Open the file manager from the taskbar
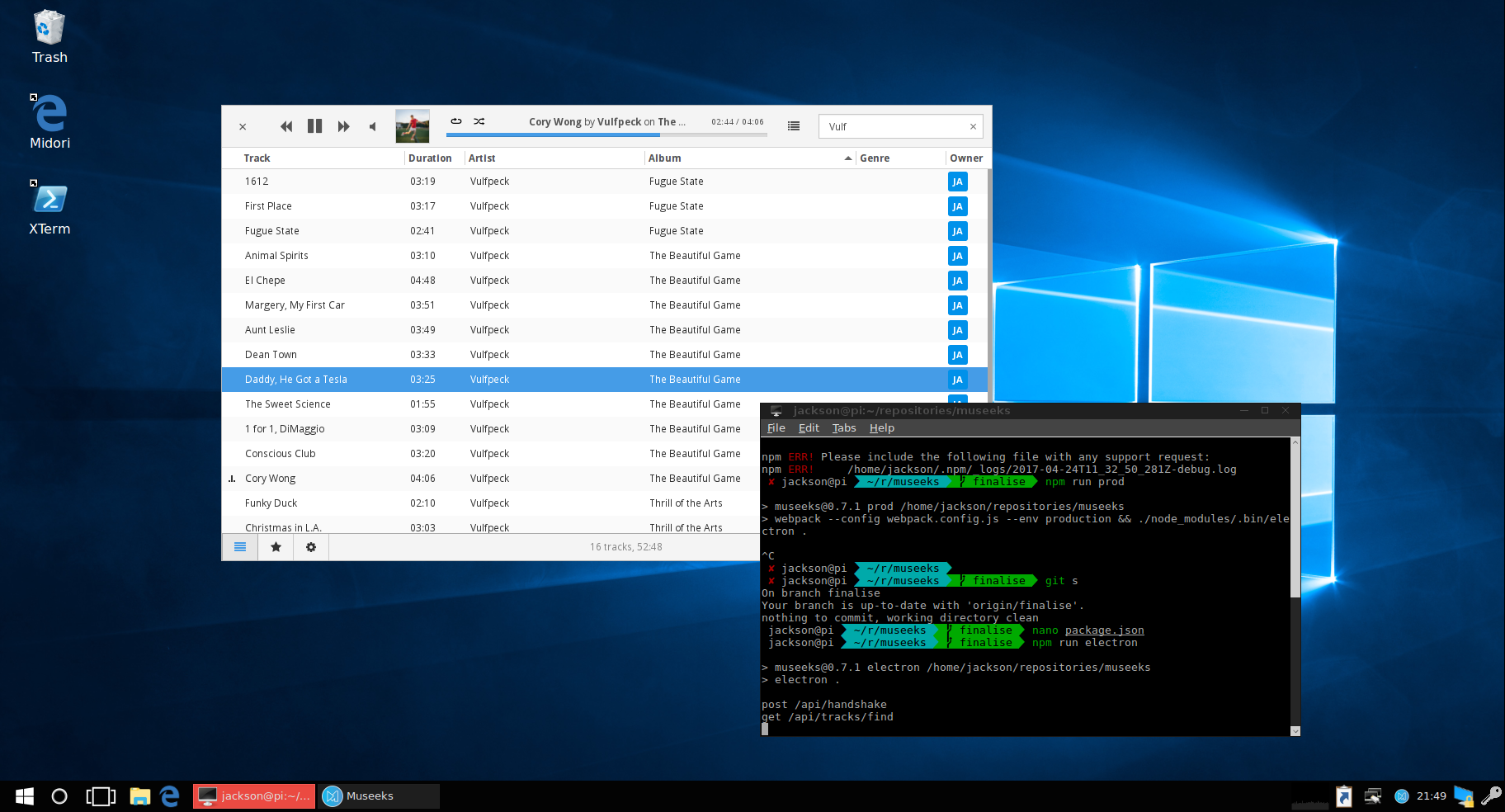1505x812 pixels. (140, 796)
